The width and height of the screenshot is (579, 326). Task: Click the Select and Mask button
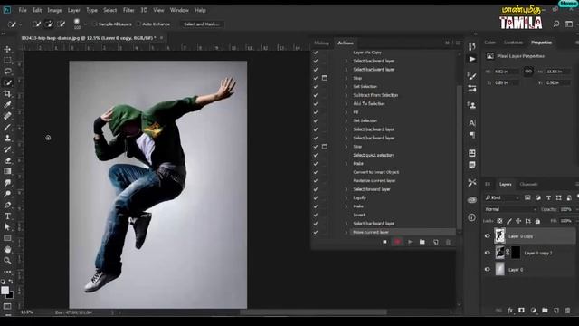tap(201, 24)
